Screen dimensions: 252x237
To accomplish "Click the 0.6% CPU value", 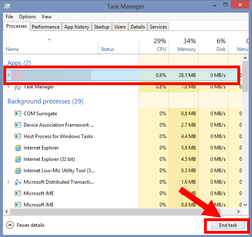I will click(161, 75).
